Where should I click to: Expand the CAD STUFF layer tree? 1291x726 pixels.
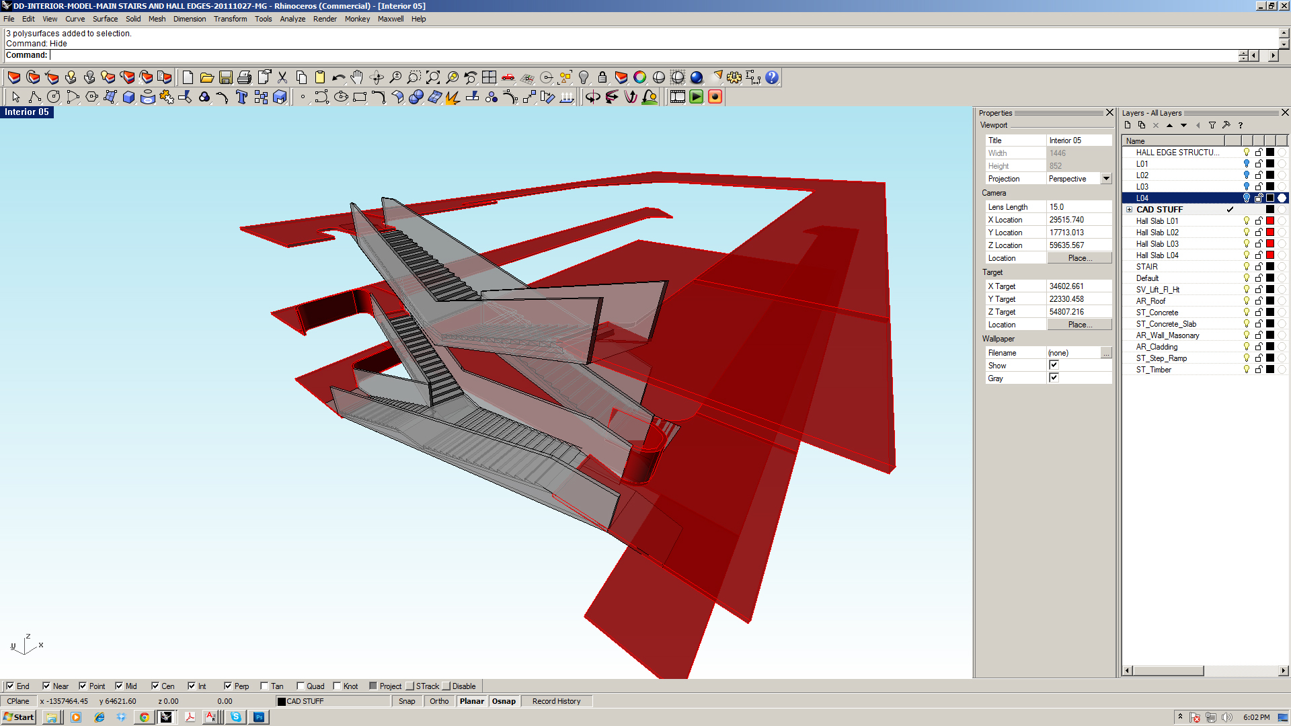pyautogui.click(x=1130, y=210)
